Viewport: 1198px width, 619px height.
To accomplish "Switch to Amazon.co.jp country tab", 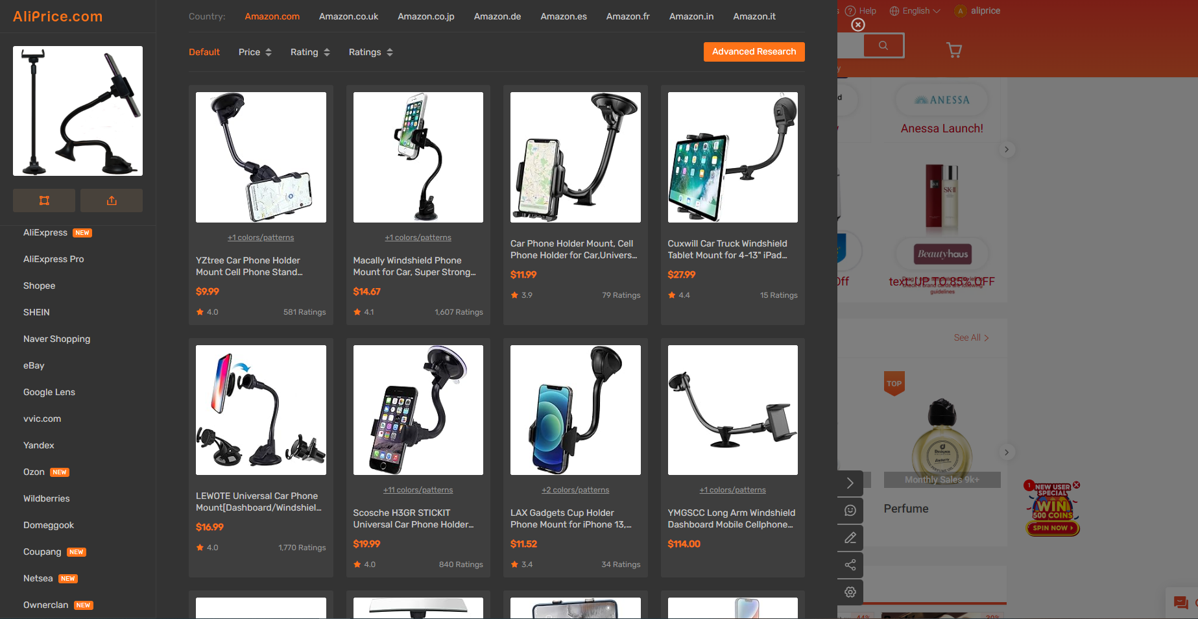I will 426,16.
